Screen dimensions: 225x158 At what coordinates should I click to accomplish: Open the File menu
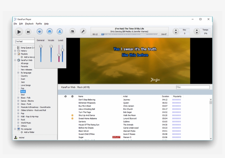tap(15, 24)
